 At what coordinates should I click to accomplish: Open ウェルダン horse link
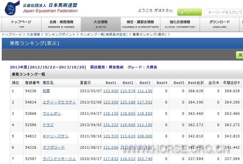click(52, 114)
